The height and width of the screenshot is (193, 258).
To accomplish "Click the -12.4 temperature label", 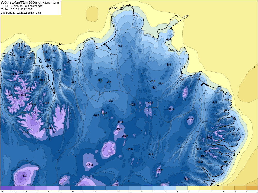I will 32,104.
